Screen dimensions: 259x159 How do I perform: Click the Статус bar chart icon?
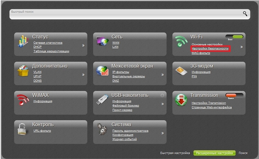click(23, 41)
